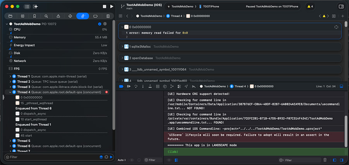This screenshot has width=349, height=165.
Task: Toggle navigator gear filter option
Action: 106,157
